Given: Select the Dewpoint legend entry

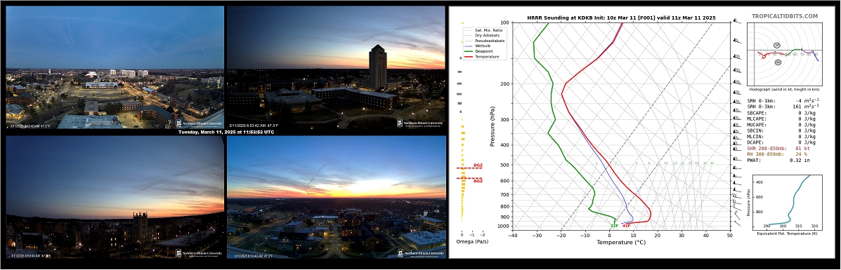Looking at the screenshot, I should 480,51.
